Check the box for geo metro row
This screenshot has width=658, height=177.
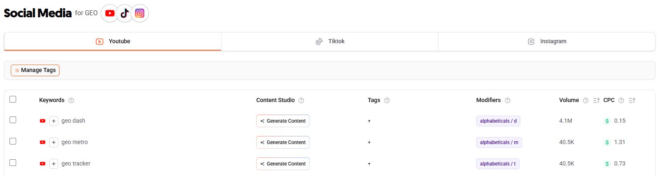coord(13,141)
